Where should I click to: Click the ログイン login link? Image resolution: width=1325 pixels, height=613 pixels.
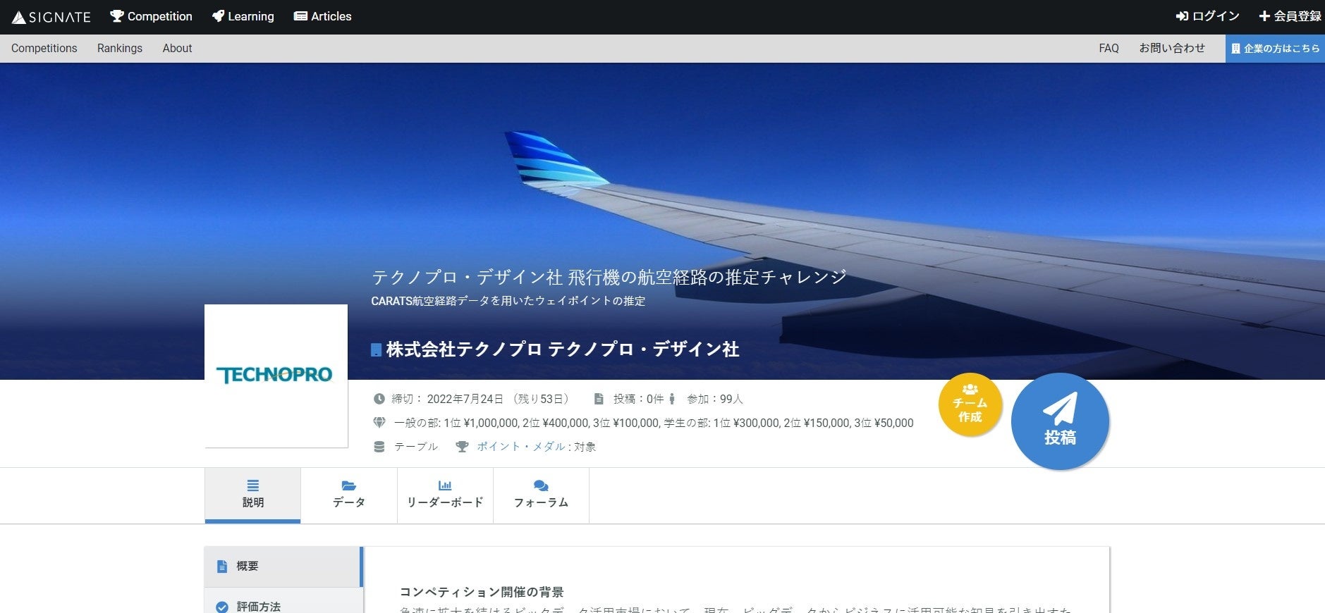point(1207,16)
